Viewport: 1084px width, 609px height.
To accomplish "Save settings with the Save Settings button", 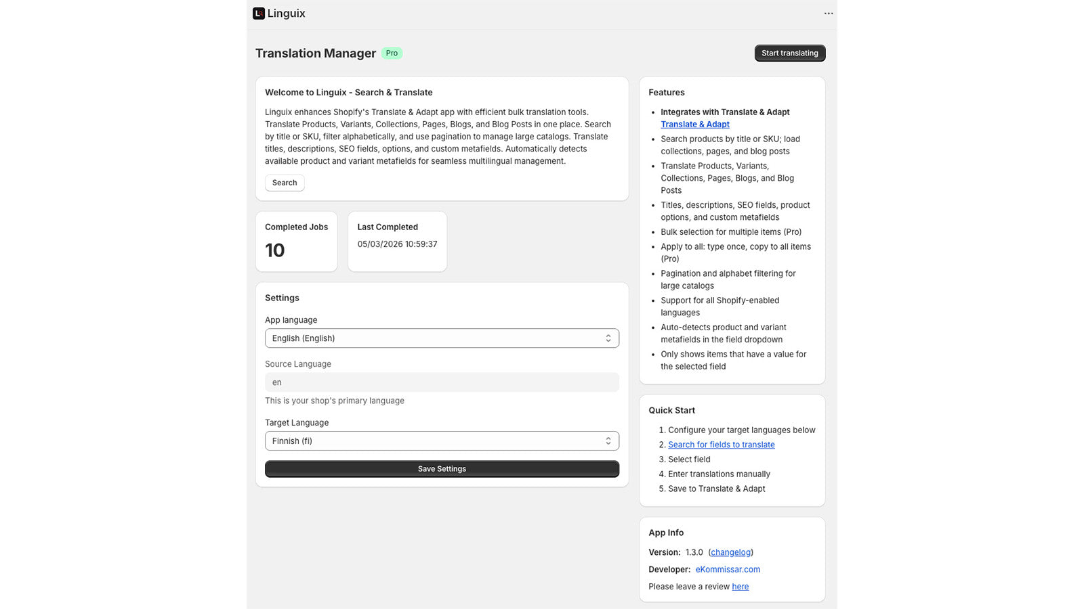I will (442, 469).
